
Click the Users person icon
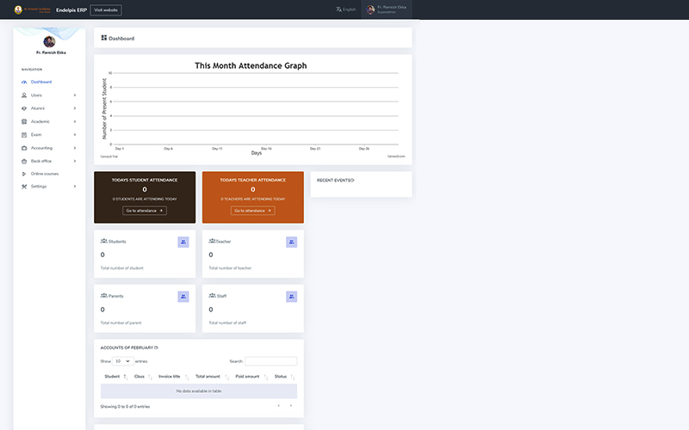click(24, 95)
